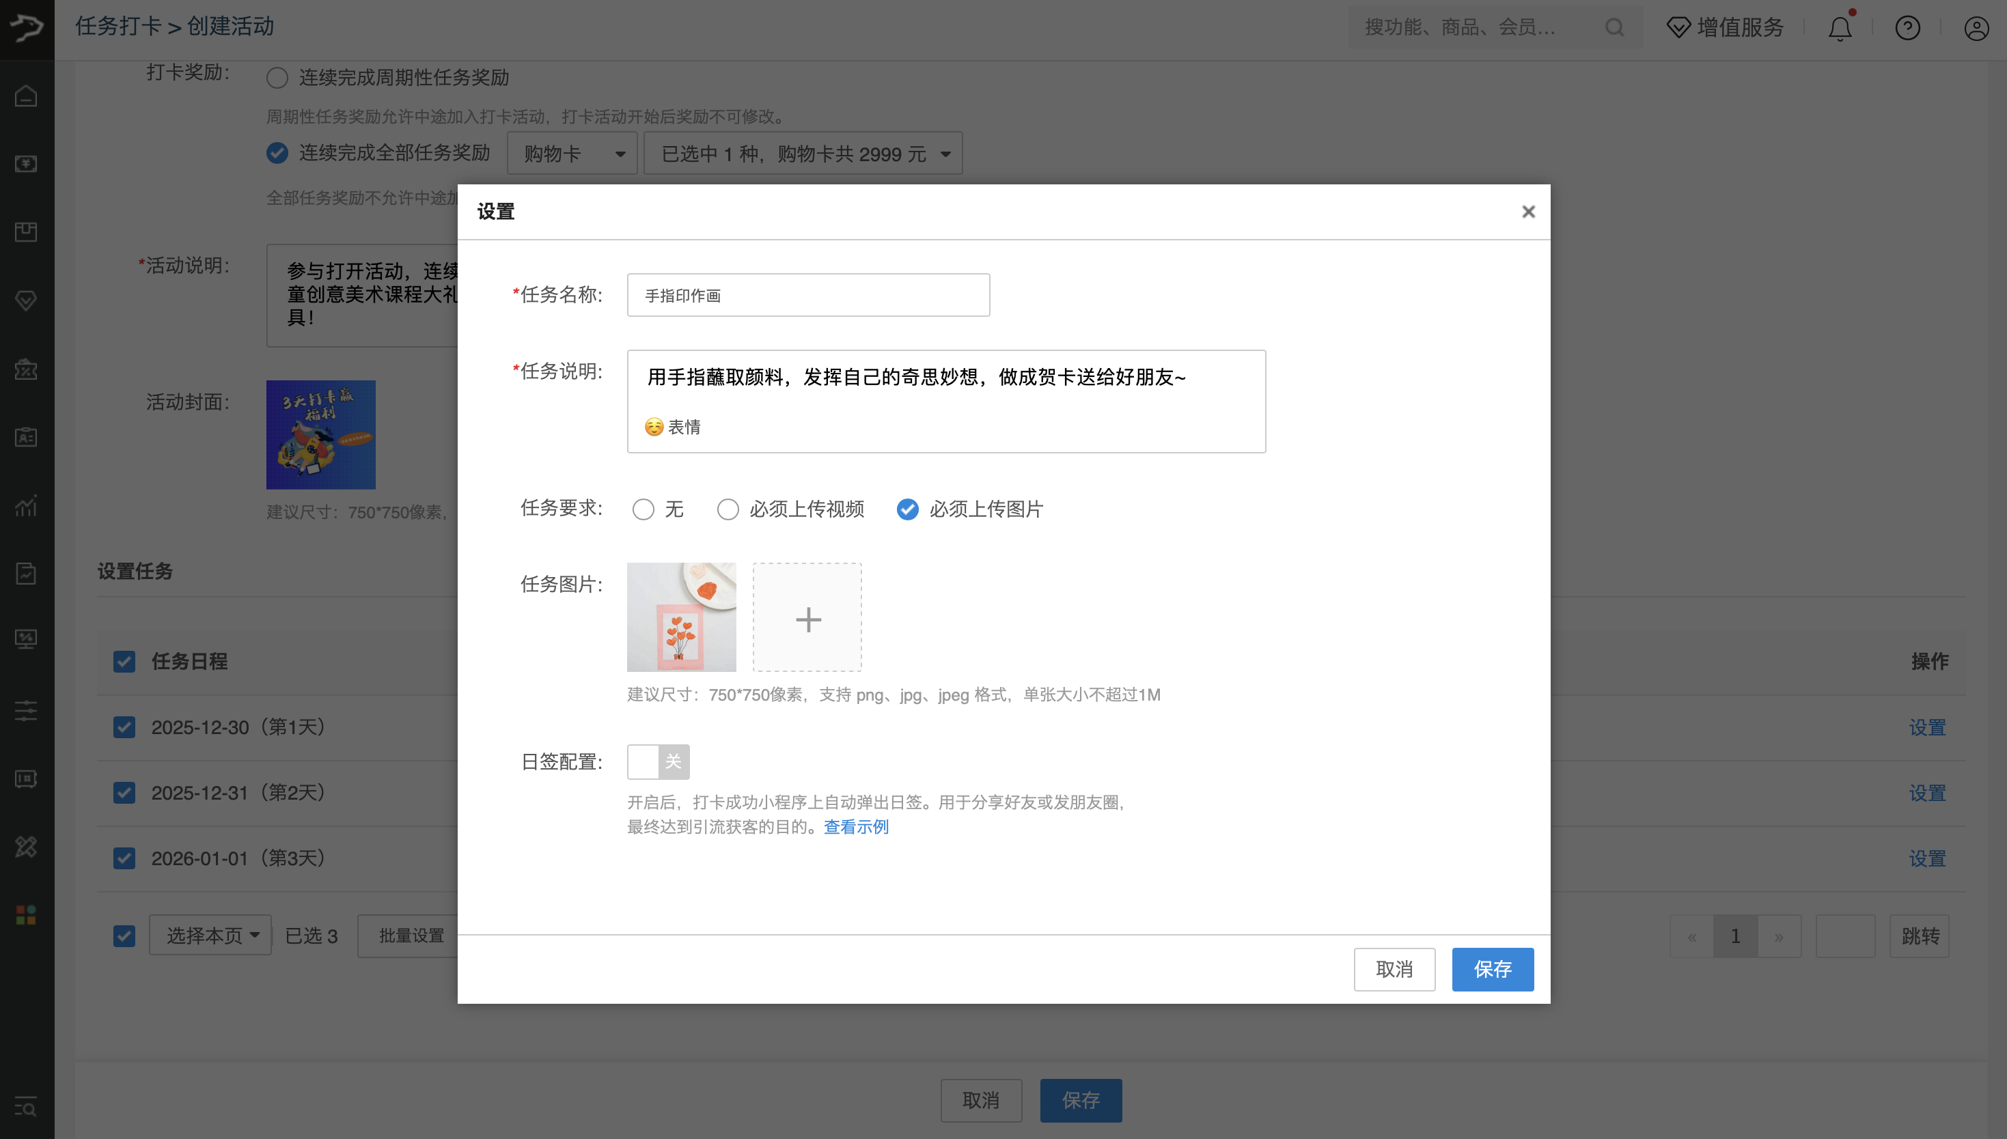Click the 保存 button in the settings dialog
Viewport: 2007px width, 1139px height.
[1492, 969]
